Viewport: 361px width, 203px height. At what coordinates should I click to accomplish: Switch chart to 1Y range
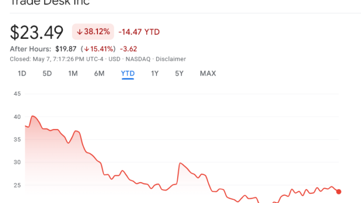[155, 74]
